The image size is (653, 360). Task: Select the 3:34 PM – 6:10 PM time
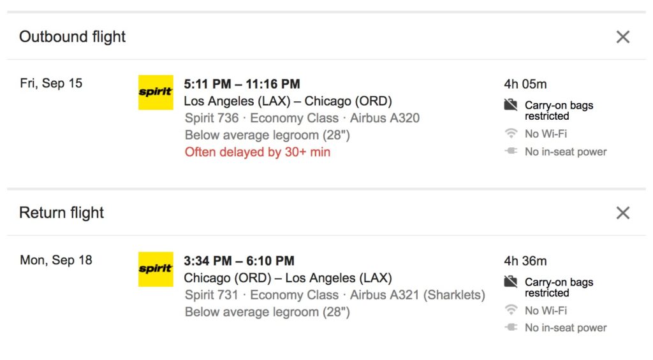tap(239, 261)
